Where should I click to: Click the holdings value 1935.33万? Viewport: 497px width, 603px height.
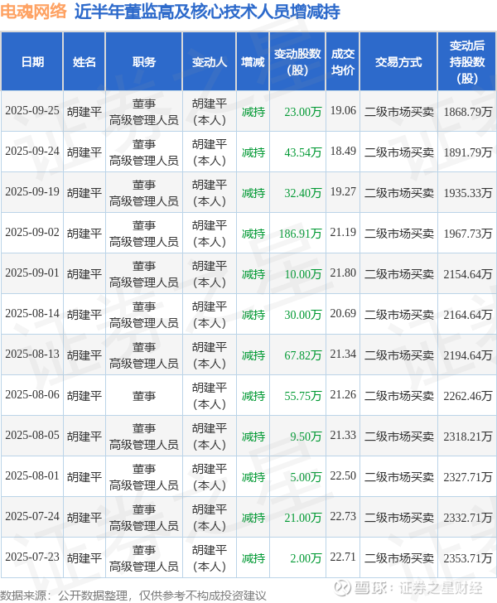(467, 193)
